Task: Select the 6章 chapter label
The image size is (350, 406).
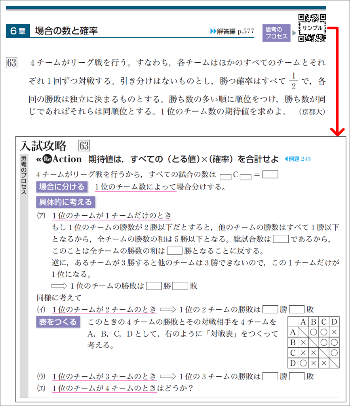Action: [x=18, y=31]
